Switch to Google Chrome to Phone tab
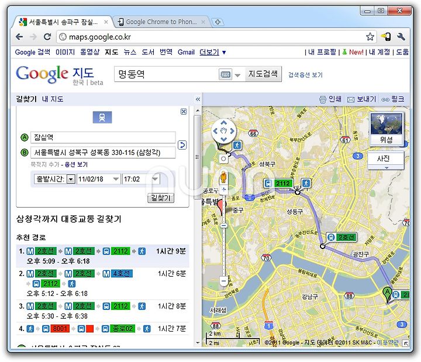Image resolution: width=421 pixels, height=362 pixels. coord(161,22)
